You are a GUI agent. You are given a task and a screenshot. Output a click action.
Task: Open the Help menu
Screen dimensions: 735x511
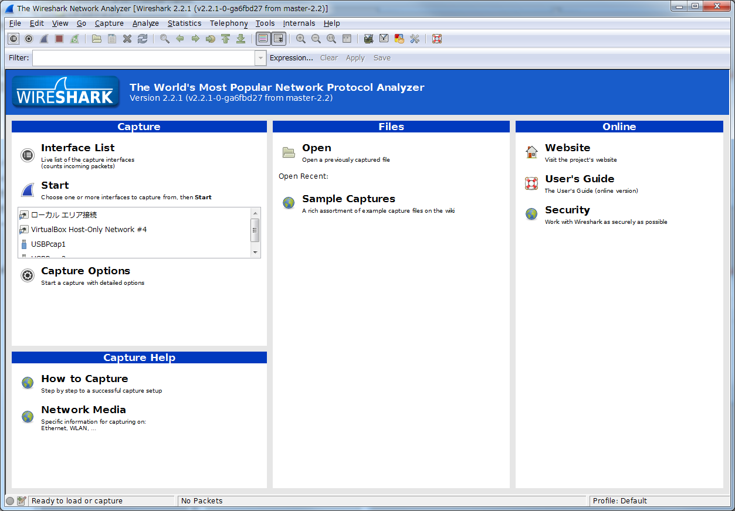(332, 23)
